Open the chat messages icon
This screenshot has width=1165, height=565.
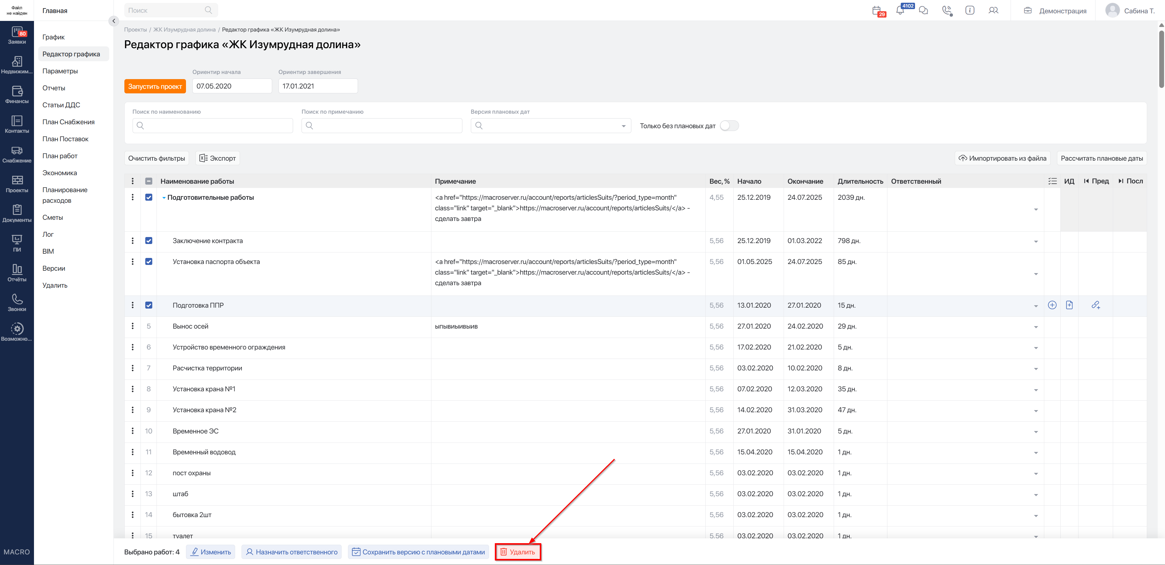[924, 10]
